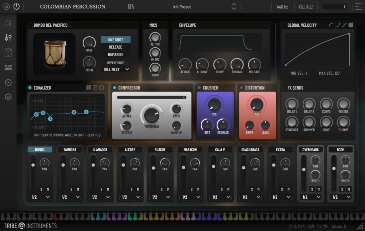Open the play circle sidebar icon
The height and width of the screenshot is (231, 365).
pos(8,83)
